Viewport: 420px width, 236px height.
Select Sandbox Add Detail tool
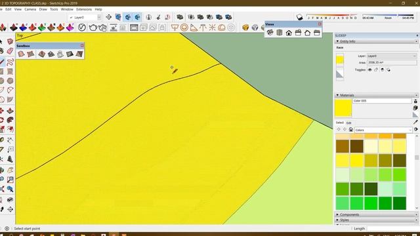tap(70, 54)
